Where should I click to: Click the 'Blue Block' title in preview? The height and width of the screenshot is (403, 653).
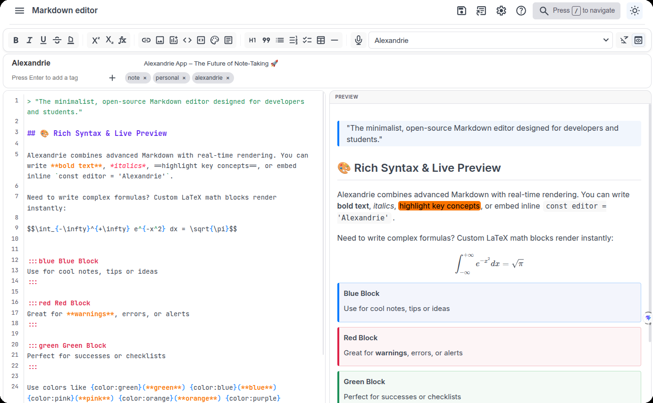[x=361, y=294]
